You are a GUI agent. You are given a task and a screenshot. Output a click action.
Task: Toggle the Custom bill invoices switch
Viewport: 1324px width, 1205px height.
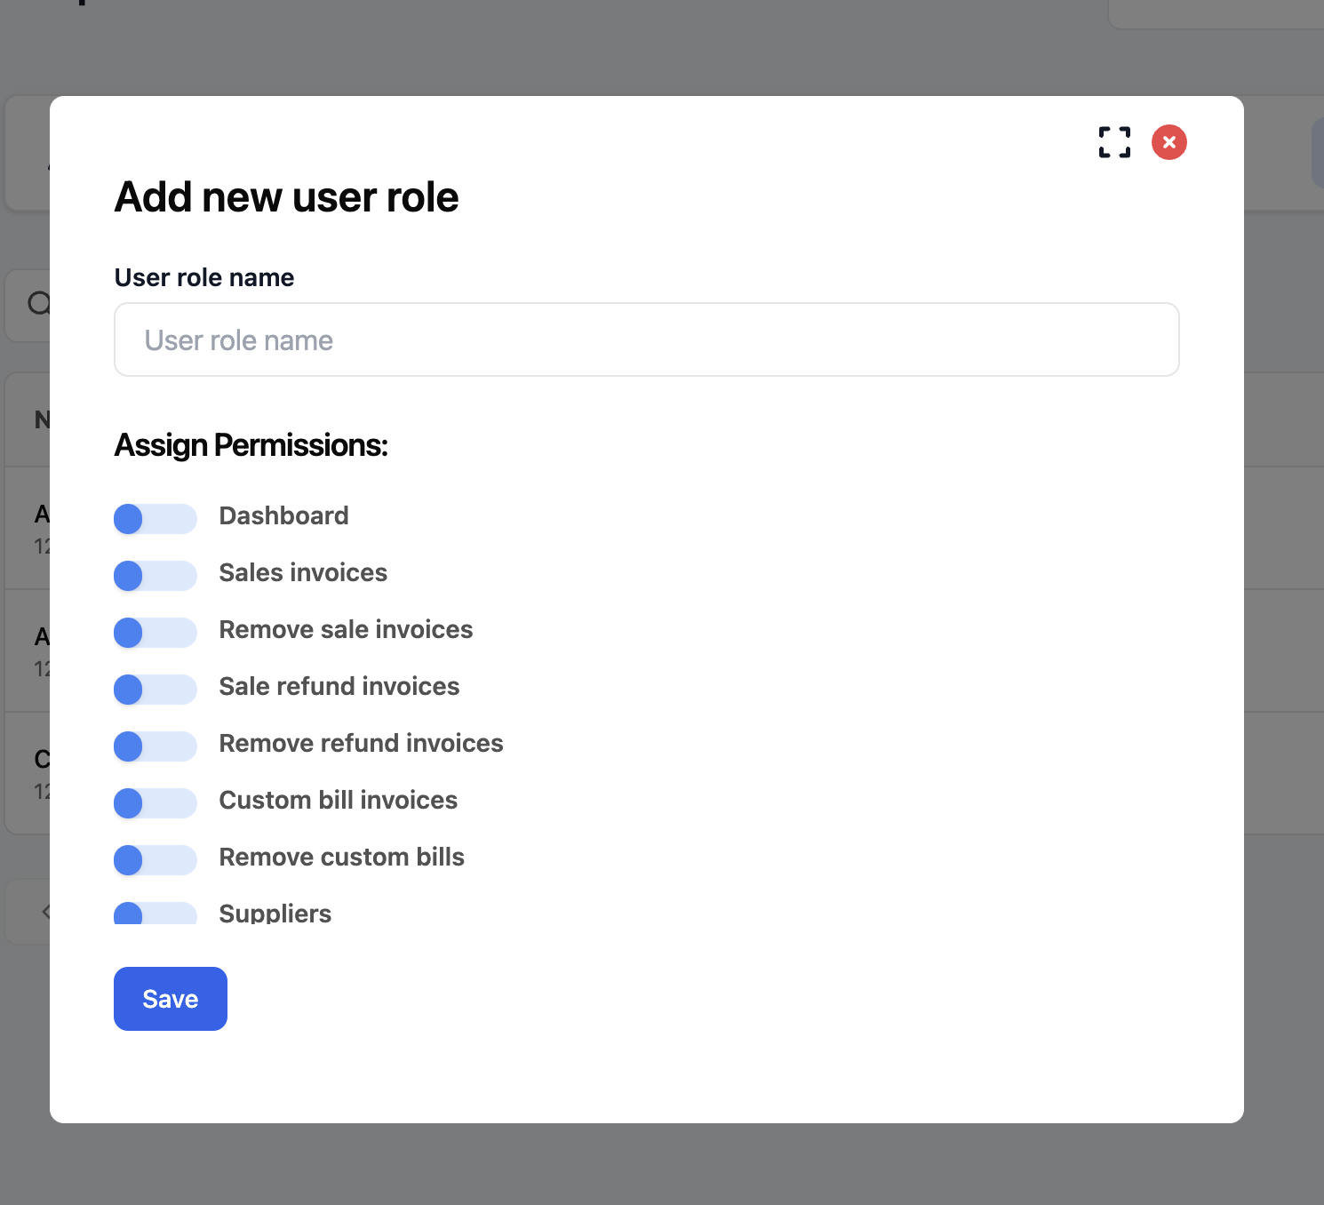coord(156,803)
